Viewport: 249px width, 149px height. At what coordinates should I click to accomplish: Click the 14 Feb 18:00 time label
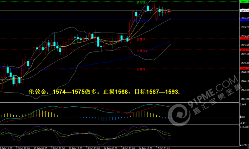tap(145, 148)
